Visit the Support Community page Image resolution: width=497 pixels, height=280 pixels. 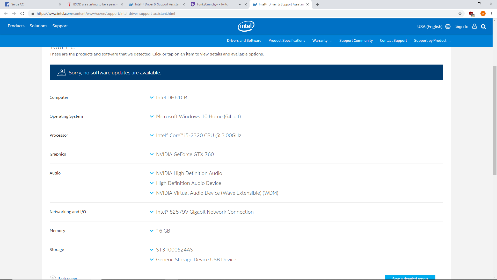pos(356,41)
